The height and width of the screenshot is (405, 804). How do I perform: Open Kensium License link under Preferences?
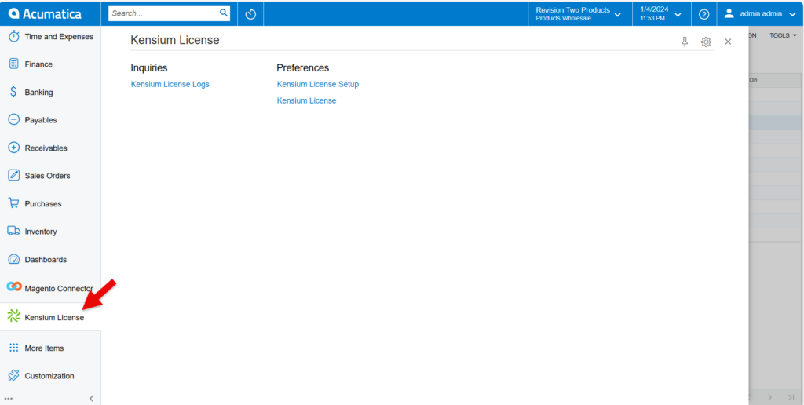pos(307,100)
